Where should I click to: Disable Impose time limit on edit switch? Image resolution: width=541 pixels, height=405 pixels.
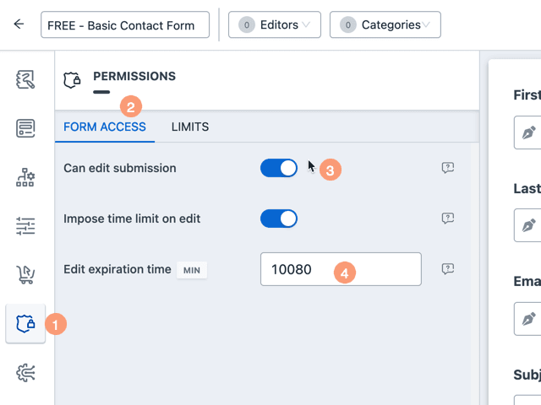279,219
